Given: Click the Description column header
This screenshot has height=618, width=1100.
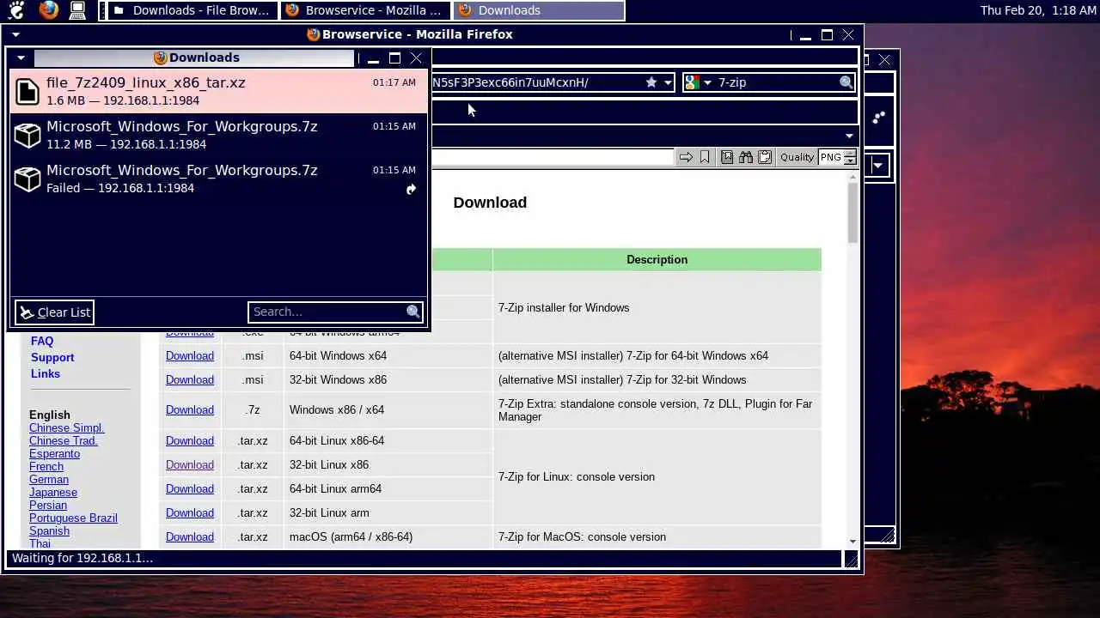Looking at the screenshot, I should point(657,259).
